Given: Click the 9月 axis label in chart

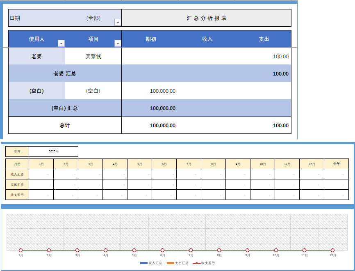Looking at the screenshot, I should pos(248,255).
